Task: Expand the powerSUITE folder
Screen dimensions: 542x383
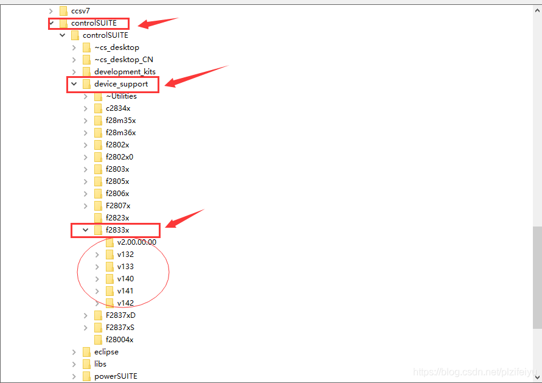Action: 74,376
